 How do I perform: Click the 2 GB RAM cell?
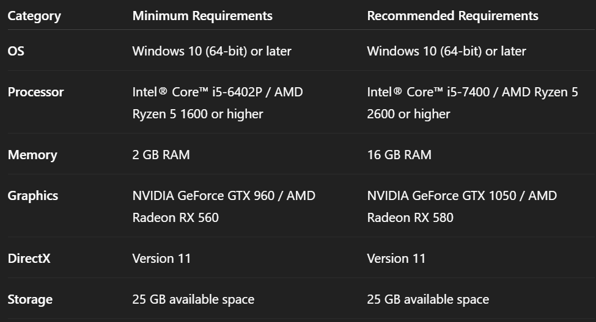coord(161,155)
